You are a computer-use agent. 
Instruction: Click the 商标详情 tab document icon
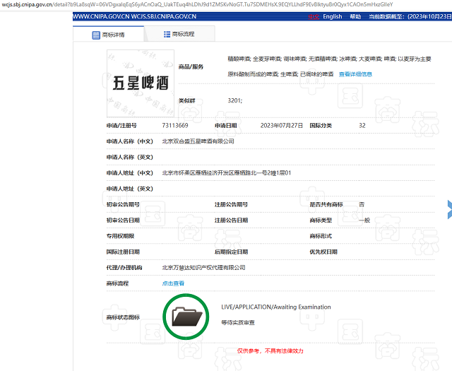click(96, 35)
